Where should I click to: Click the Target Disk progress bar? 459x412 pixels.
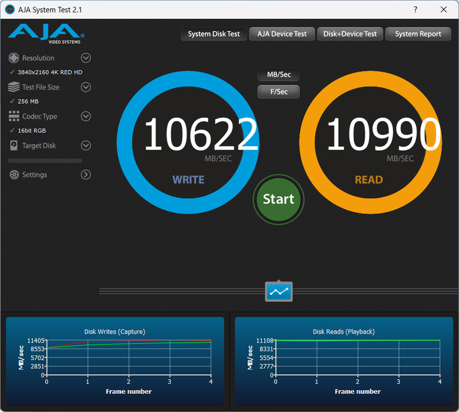(x=45, y=161)
